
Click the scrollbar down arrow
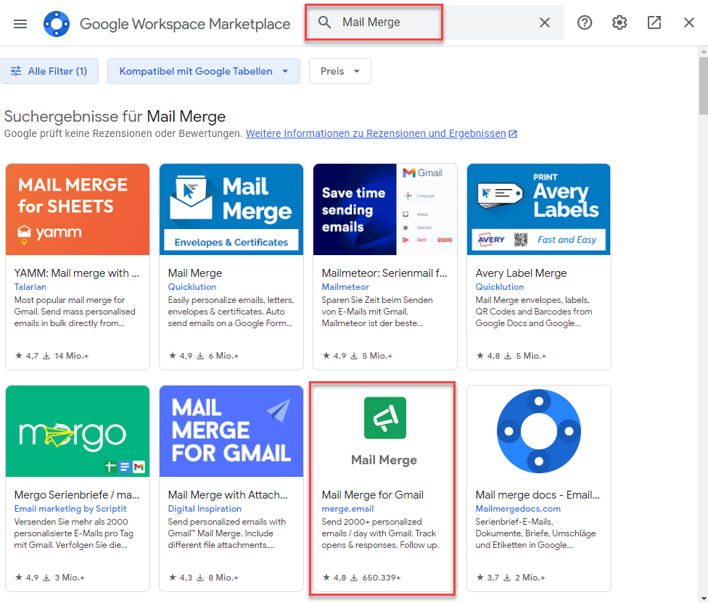coord(703,598)
